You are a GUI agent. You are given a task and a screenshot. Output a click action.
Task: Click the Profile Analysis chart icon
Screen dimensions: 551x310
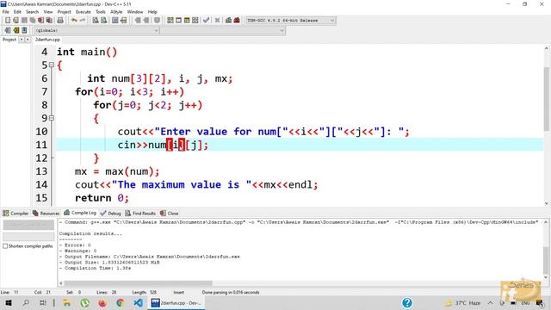tap(228, 21)
